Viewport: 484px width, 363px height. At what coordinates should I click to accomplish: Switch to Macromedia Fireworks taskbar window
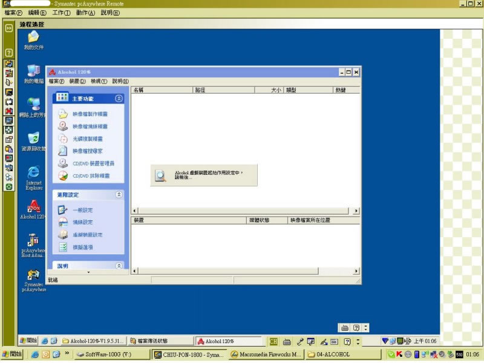(266, 355)
